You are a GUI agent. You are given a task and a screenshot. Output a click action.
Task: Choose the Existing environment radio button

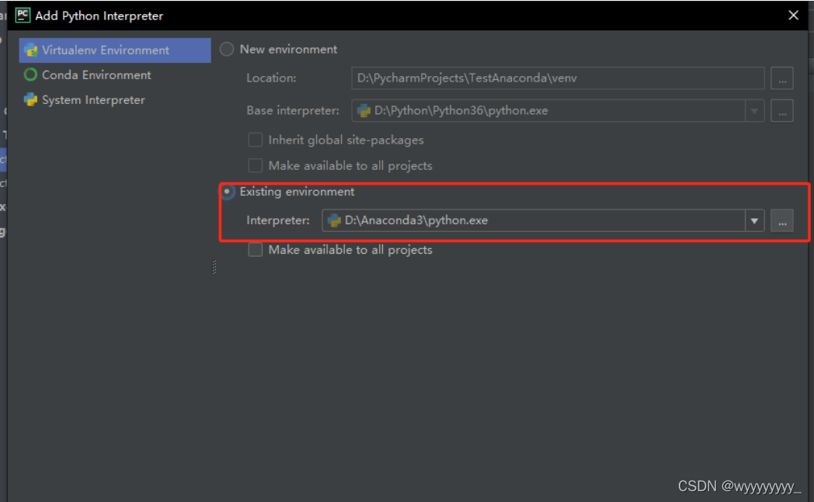click(x=227, y=192)
